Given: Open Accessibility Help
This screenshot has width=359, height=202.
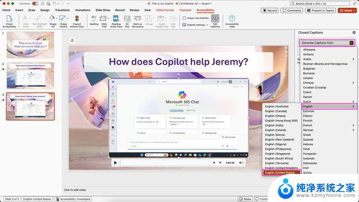Looking at the screenshot, I should point(232,21).
